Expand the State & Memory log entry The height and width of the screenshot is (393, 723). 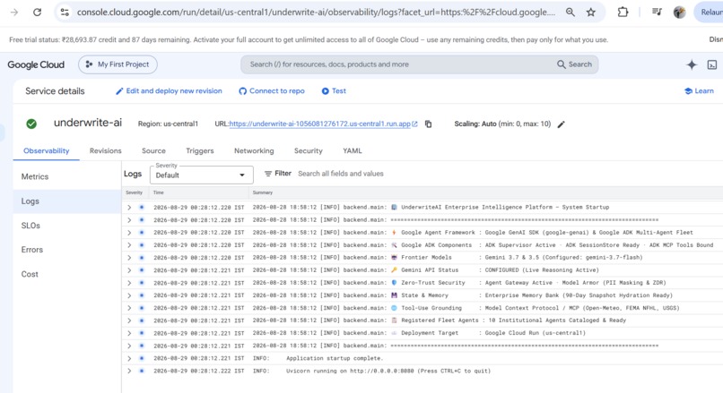coord(129,295)
